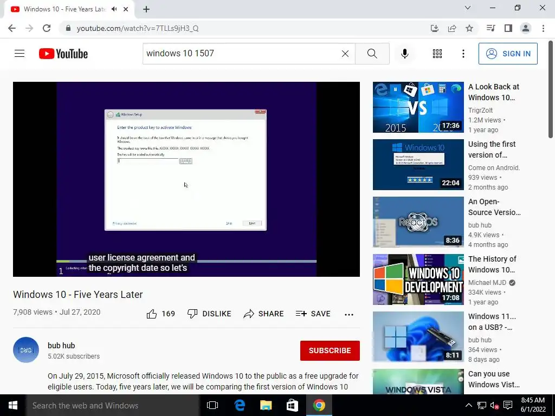Mute the tab via speaker icon
Image resolution: width=555 pixels, height=416 pixels.
coord(114,9)
